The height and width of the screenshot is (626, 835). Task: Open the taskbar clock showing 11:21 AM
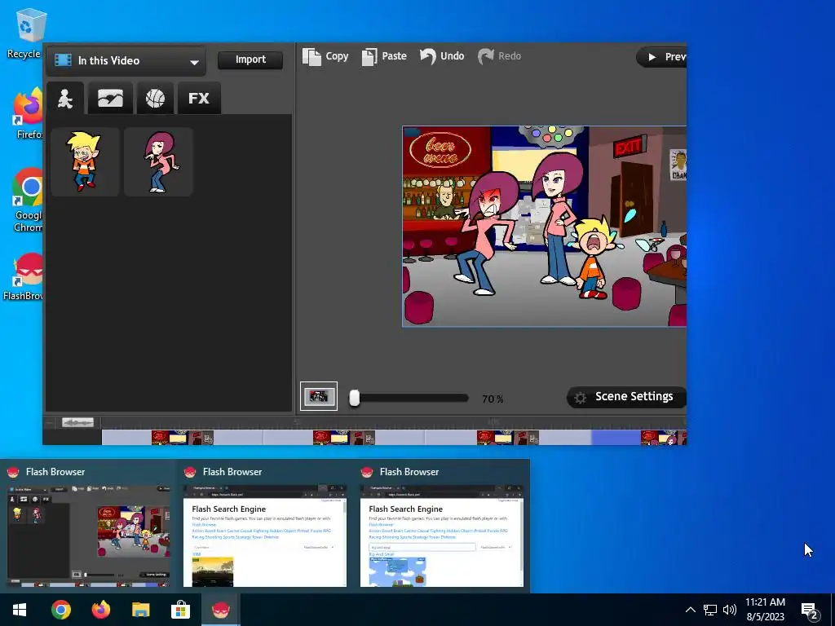coord(765,610)
